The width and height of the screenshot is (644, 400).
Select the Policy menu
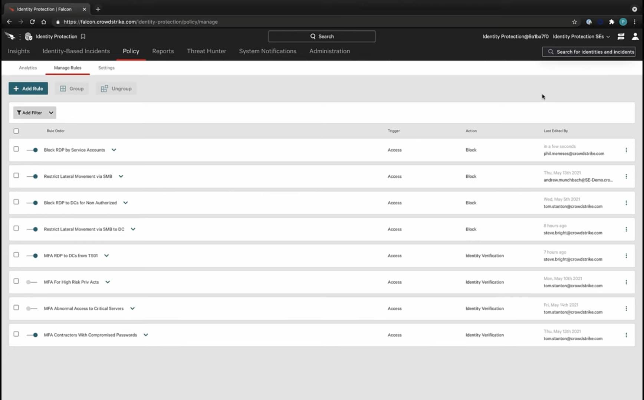coord(131,51)
